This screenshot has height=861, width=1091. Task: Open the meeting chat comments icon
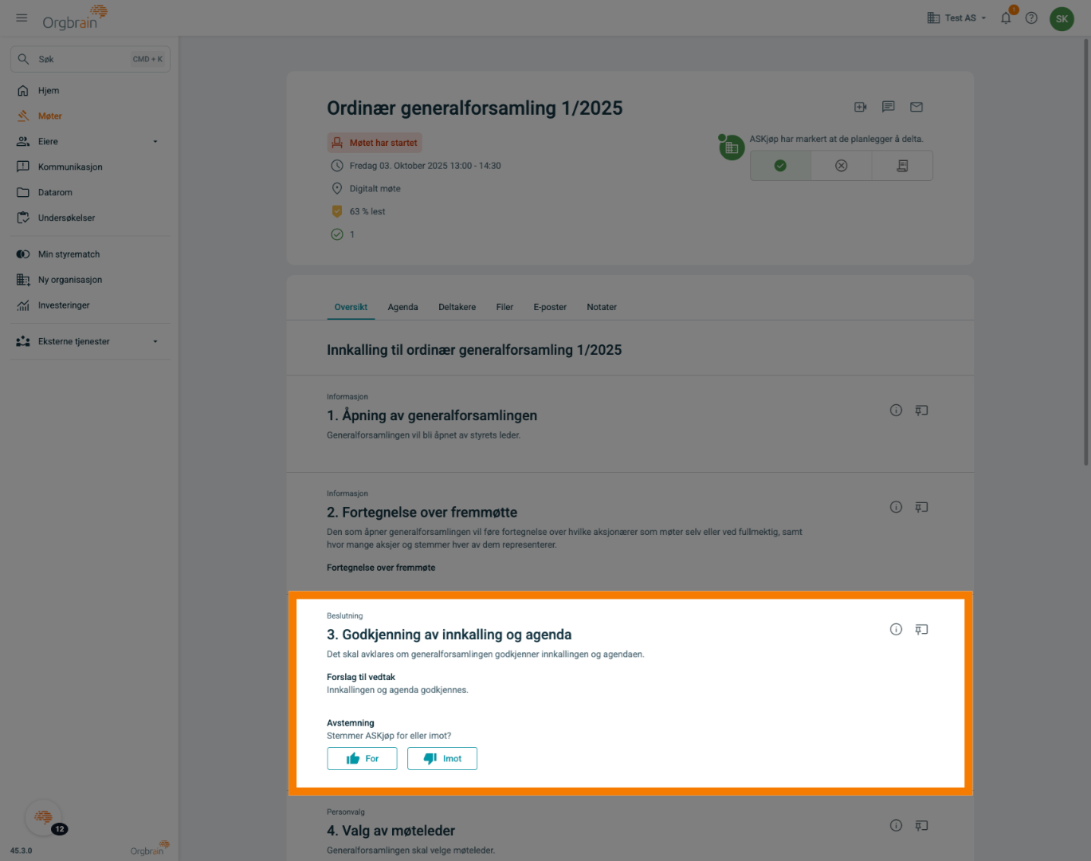pyautogui.click(x=889, y=107)
